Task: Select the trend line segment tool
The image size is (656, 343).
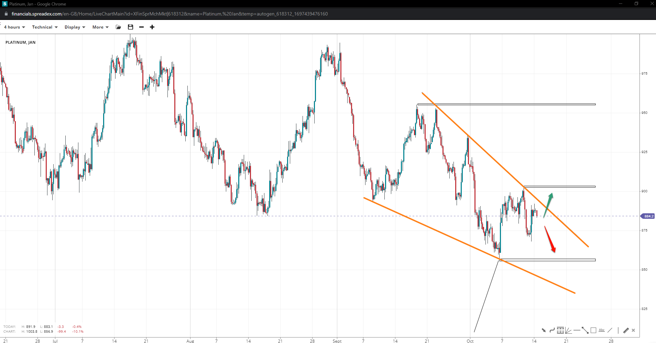Action: coord(585,330)
